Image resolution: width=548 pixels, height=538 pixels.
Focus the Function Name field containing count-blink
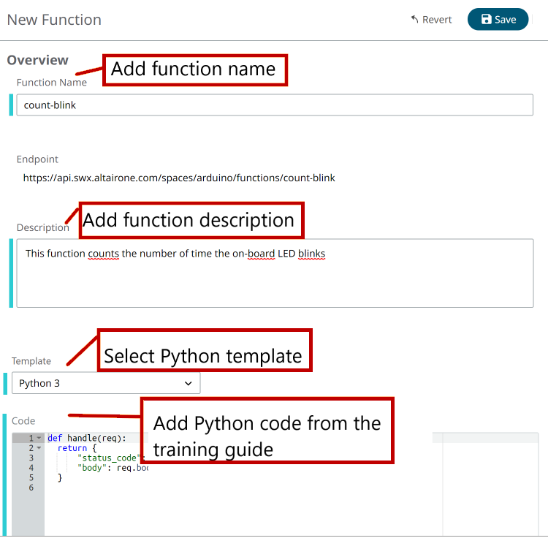pos(274,105)
